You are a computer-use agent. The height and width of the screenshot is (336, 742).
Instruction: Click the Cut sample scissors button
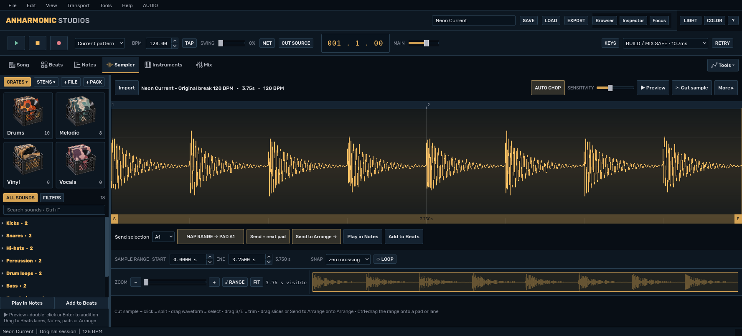pos(691,88)
